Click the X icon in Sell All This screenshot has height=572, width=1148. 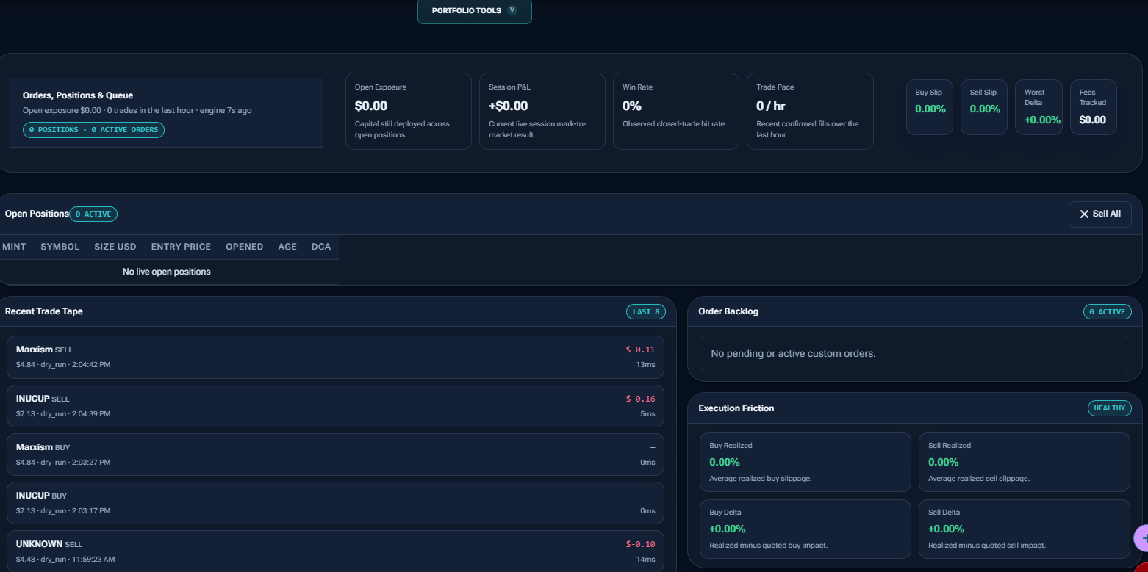pos(1084,214)
